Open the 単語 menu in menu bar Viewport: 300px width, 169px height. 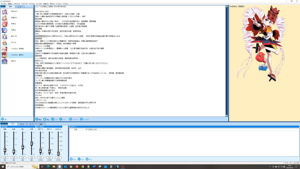tap(46, 4)
